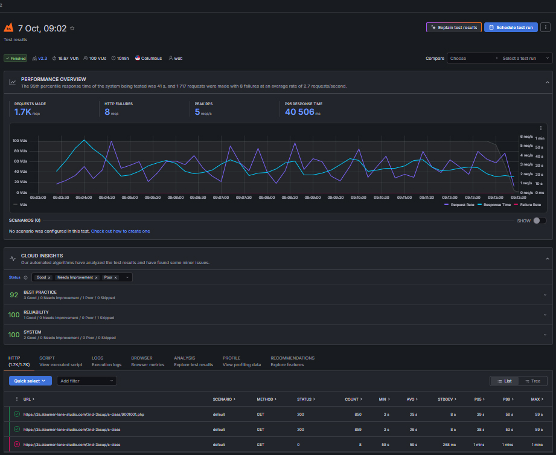Expand the System insights row
The width and height of the screenshot is (556, 455).
tap(278, 335)
